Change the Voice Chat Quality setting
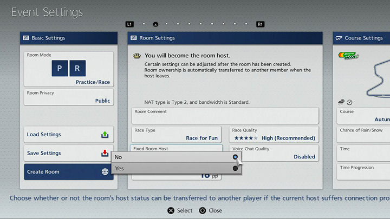The height and width of the screenshot is (219, 390). [274, 153]
